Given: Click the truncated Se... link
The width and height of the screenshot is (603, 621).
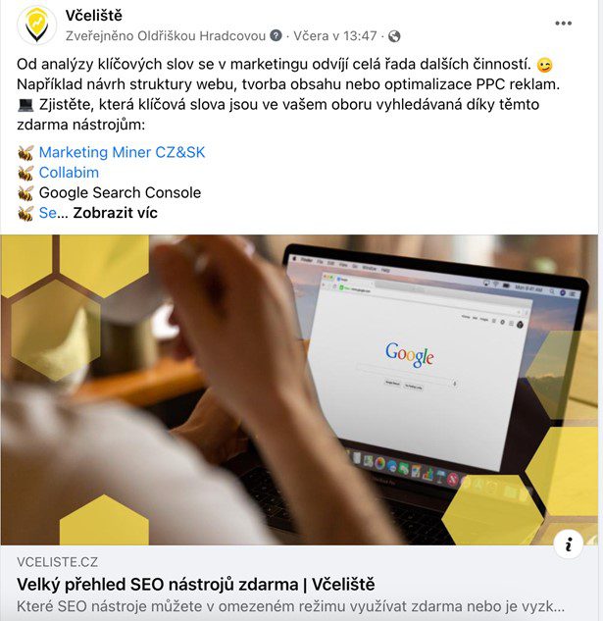Looking at the screenshot, I should (48, 213).
